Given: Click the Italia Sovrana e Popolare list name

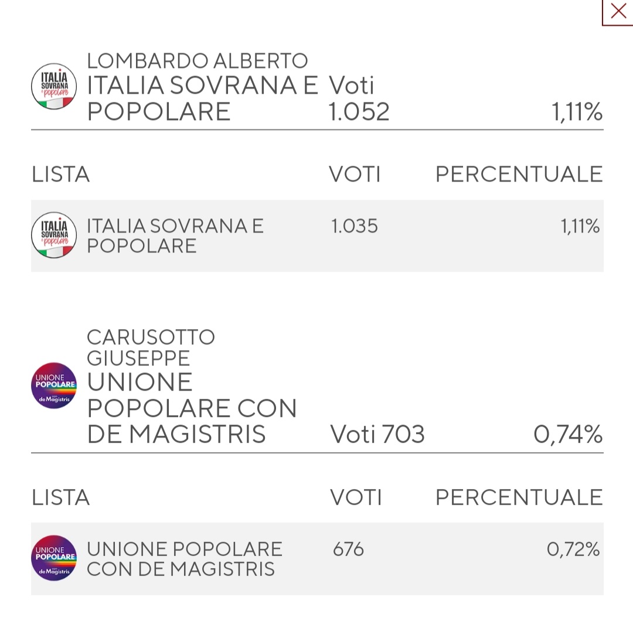Looking at the screenshot, I should (x=175, y=235).
